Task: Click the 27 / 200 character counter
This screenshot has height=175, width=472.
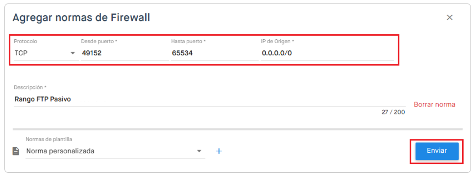Action: click(x=393, y=113)
